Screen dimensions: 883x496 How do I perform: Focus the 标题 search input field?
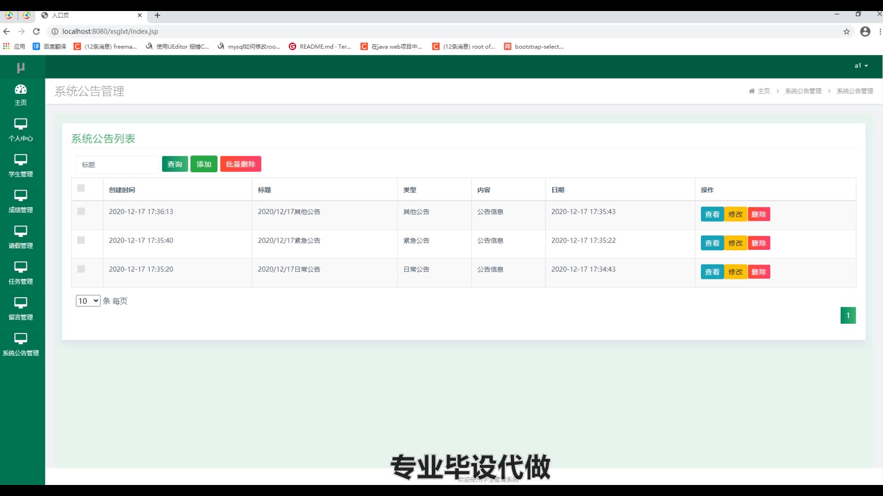click(117, 164)
